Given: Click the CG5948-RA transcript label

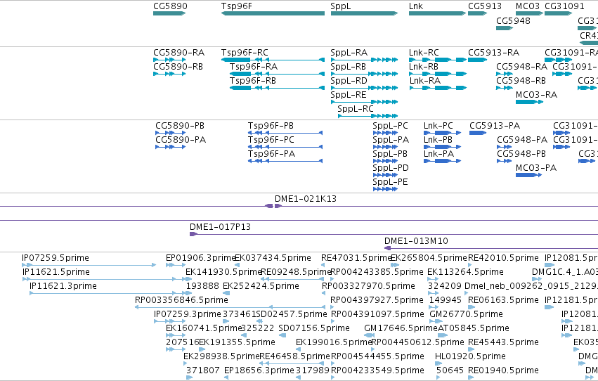Looking at the screenshot, I should 521,67.
